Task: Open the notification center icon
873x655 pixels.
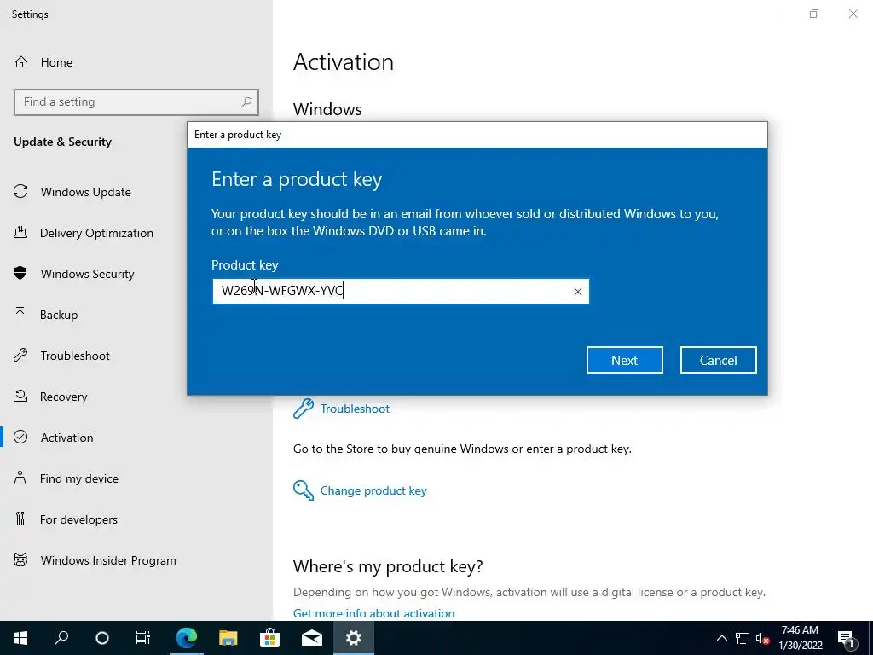Action: [x=846, y=638]
